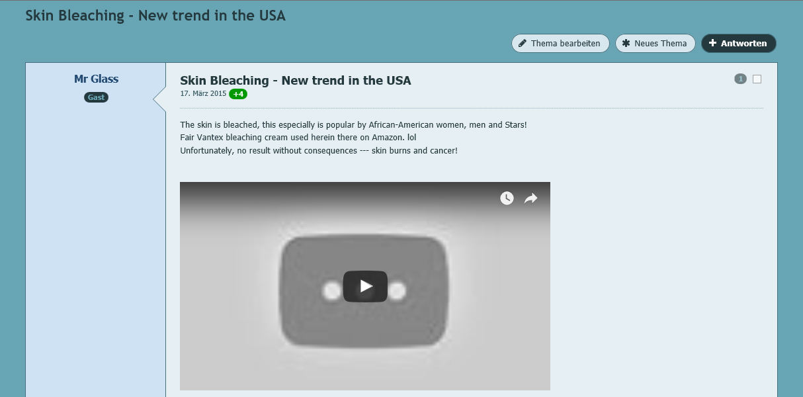Open Mr Glass user profile
Image resolution: width=803 pixels, height=397 pixels.
[96, 79]
